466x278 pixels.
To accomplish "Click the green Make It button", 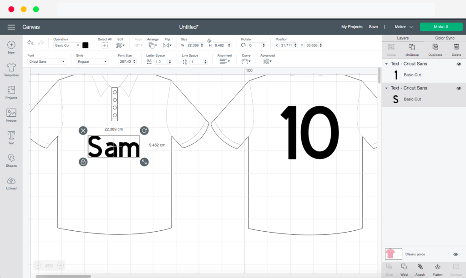I will 441,27.
